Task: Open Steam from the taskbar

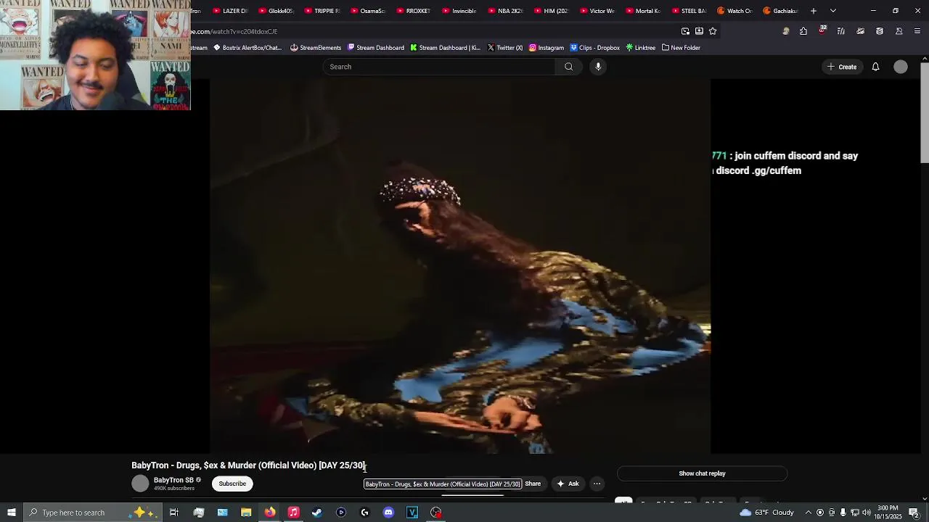Action: click(x=317, y=513)
